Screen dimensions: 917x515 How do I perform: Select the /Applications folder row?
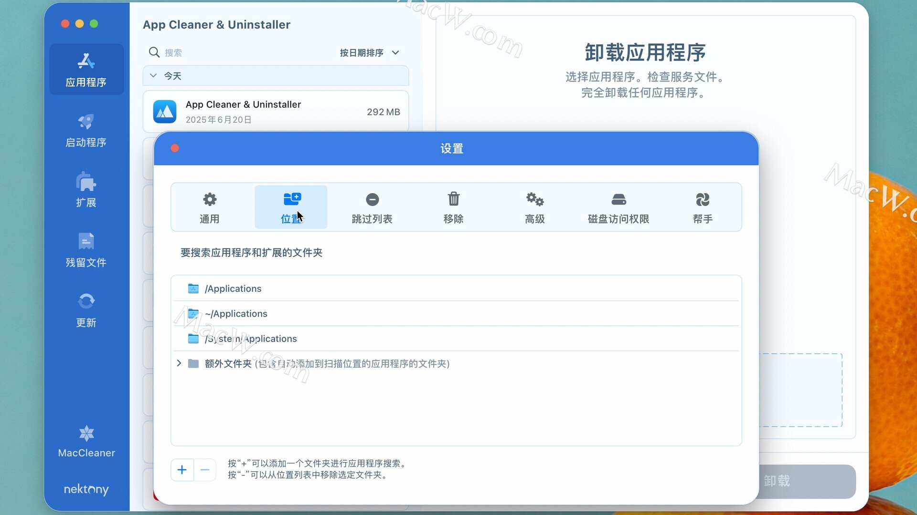click(456, 288)
